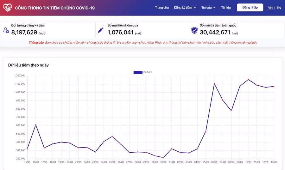Open the 'Trang chủ' home page

162,8
